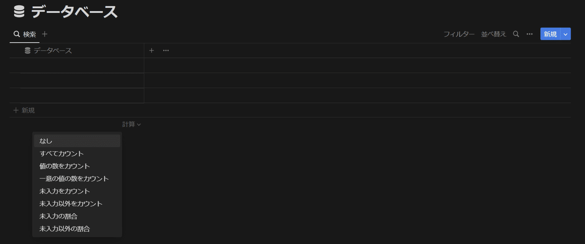Select なし in the calculation menu
This screenshot has width=585, height=244.
[x=46, y=141]
